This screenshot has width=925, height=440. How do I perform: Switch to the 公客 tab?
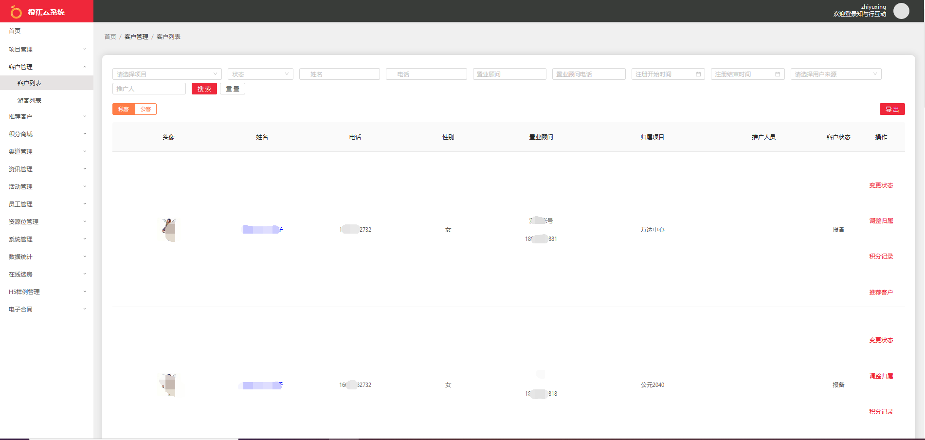click(x=145, y=109)
